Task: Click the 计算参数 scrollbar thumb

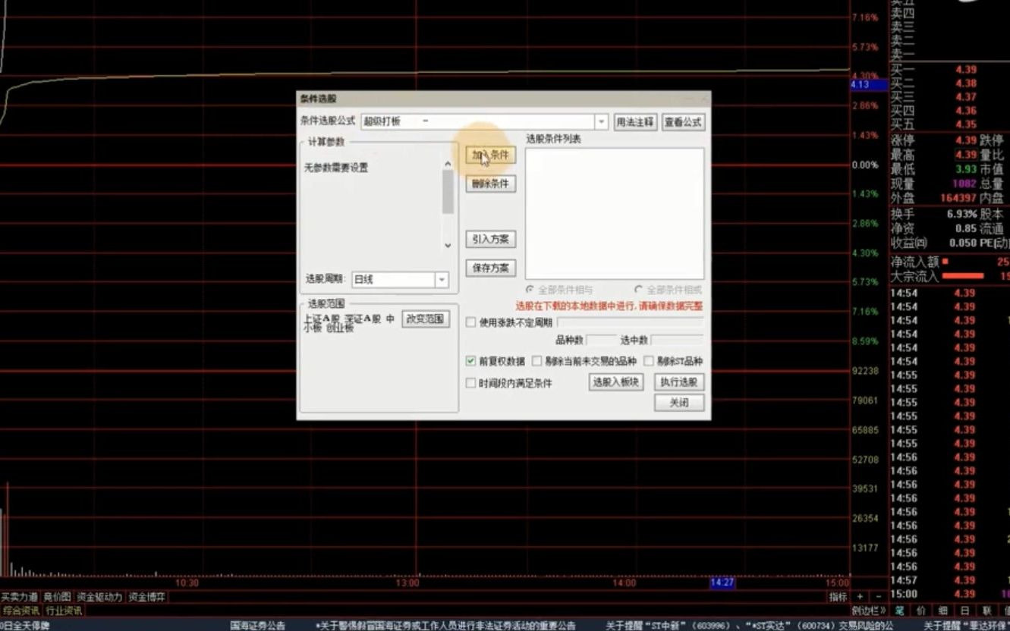Action: tap(448, 192)
